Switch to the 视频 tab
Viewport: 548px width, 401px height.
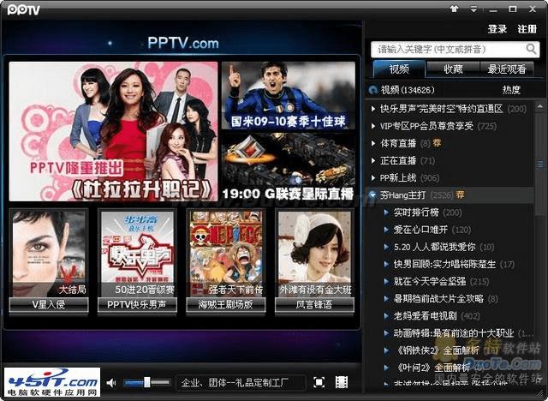pyautogui.click(x=399, y=69)
